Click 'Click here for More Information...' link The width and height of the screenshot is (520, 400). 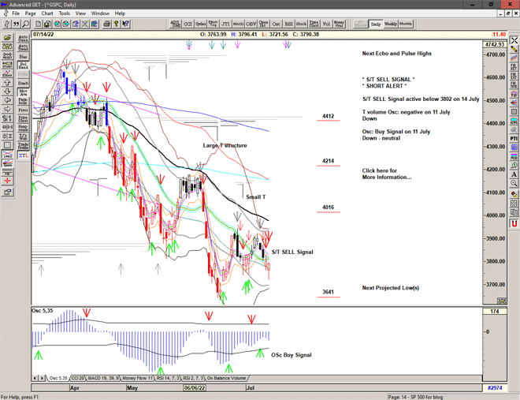(386, 174)
